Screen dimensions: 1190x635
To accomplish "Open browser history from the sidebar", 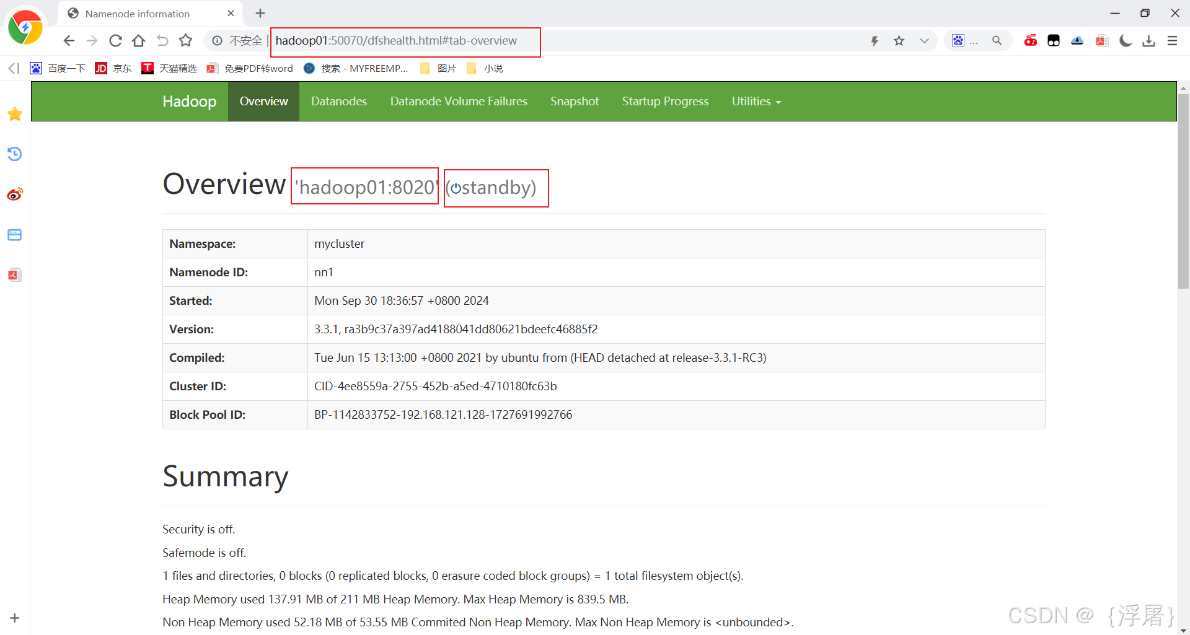I will pos(14,154).
